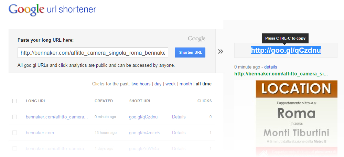
Task: Open the bennaker.com long URL link
Action: point(40,133)
